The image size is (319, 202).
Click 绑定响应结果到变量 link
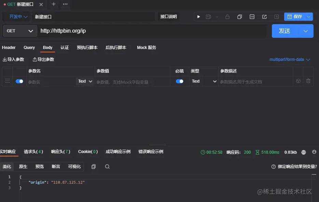(x=297, y=167)
